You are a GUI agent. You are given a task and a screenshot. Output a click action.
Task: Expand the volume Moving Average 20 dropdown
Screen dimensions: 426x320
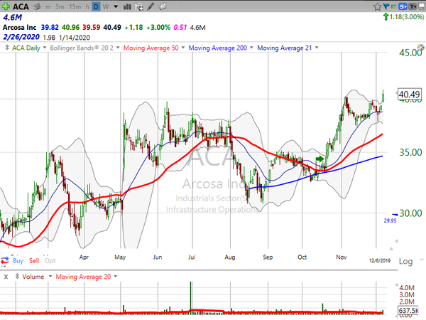(x=116, y=277)
